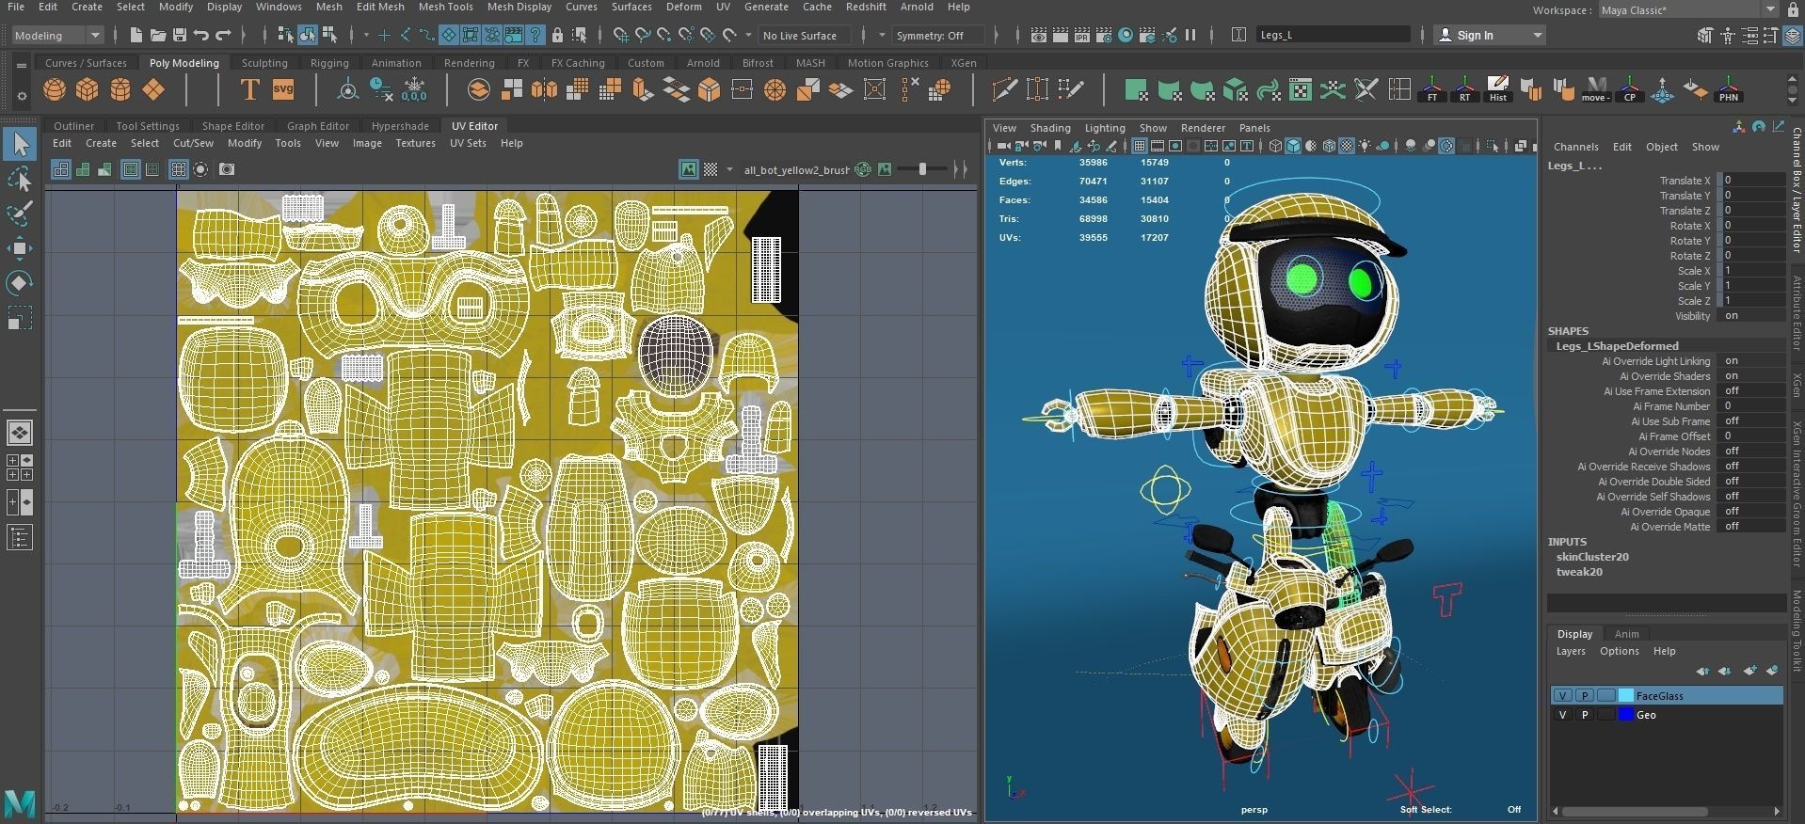
Task: Click the Freeze Transformations 0,0,0 icon
Action: [x=414, y=90]
